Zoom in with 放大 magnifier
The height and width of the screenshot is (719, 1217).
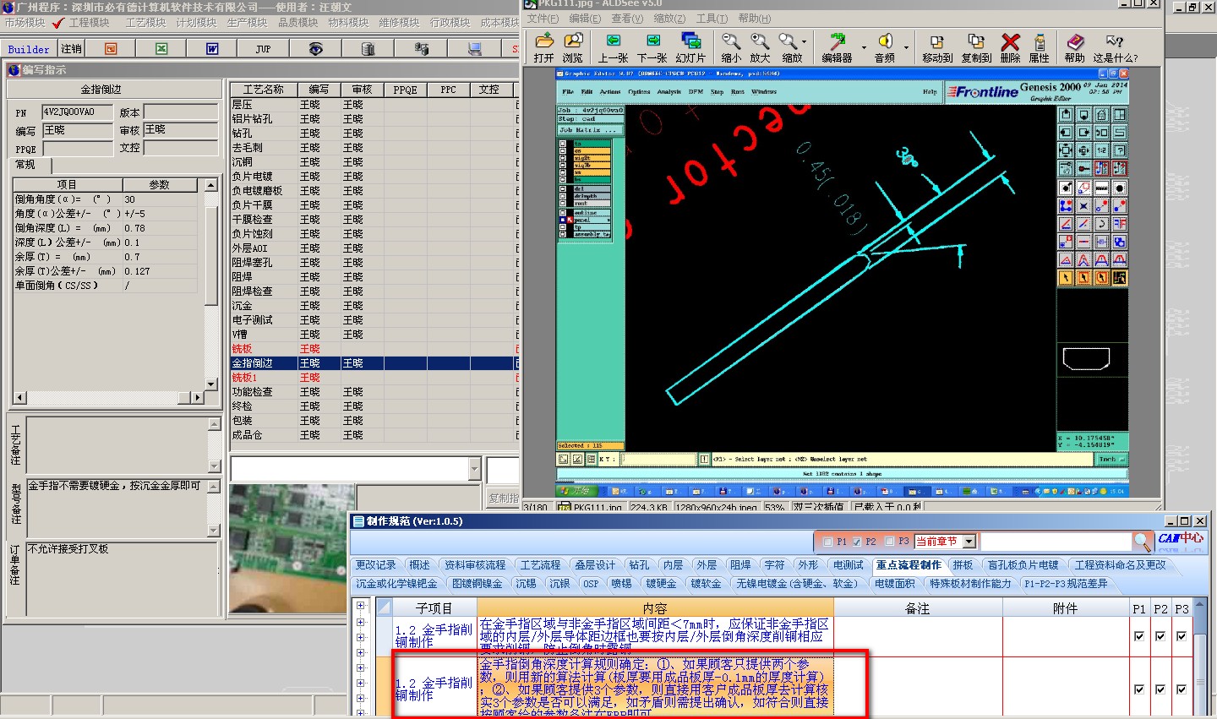coord(760,48)
